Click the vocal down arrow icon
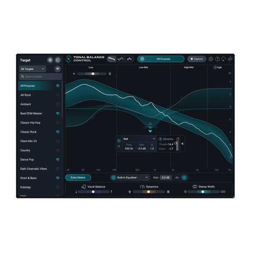The width and height of the screenshot is (254, 254). [76, 192]
